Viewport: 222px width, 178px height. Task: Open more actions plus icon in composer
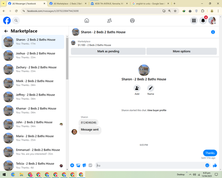point(72,165)
